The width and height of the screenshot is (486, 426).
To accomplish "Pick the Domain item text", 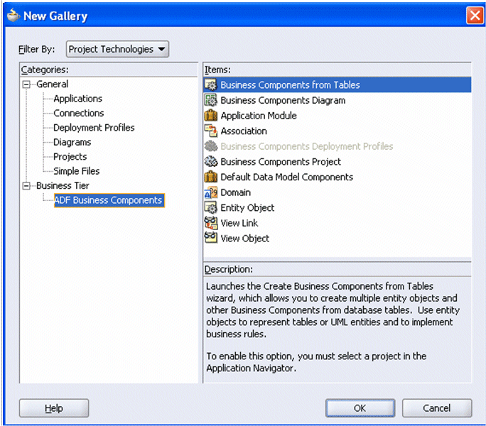I will (236, 192).
